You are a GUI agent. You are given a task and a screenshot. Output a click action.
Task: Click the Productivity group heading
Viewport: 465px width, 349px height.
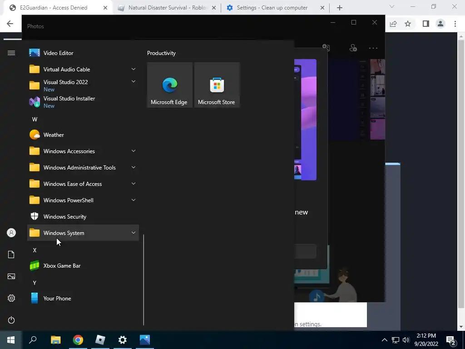[x=161, y=53]
